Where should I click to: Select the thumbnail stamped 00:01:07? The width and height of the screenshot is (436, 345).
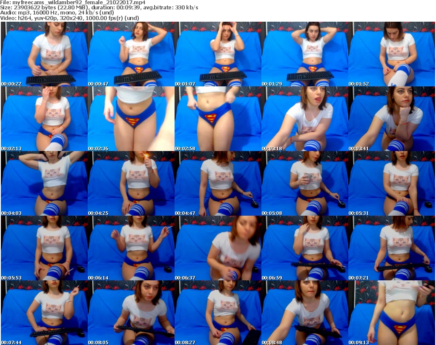tap(218, 54)
